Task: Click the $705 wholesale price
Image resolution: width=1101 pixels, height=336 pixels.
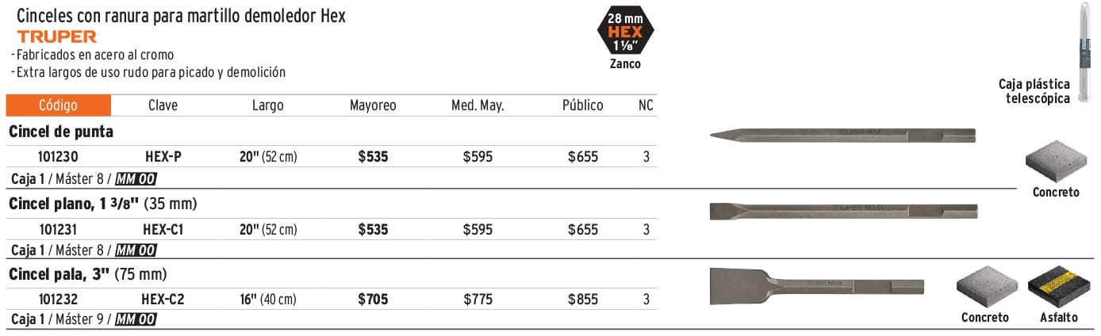Action: [373, 300]
